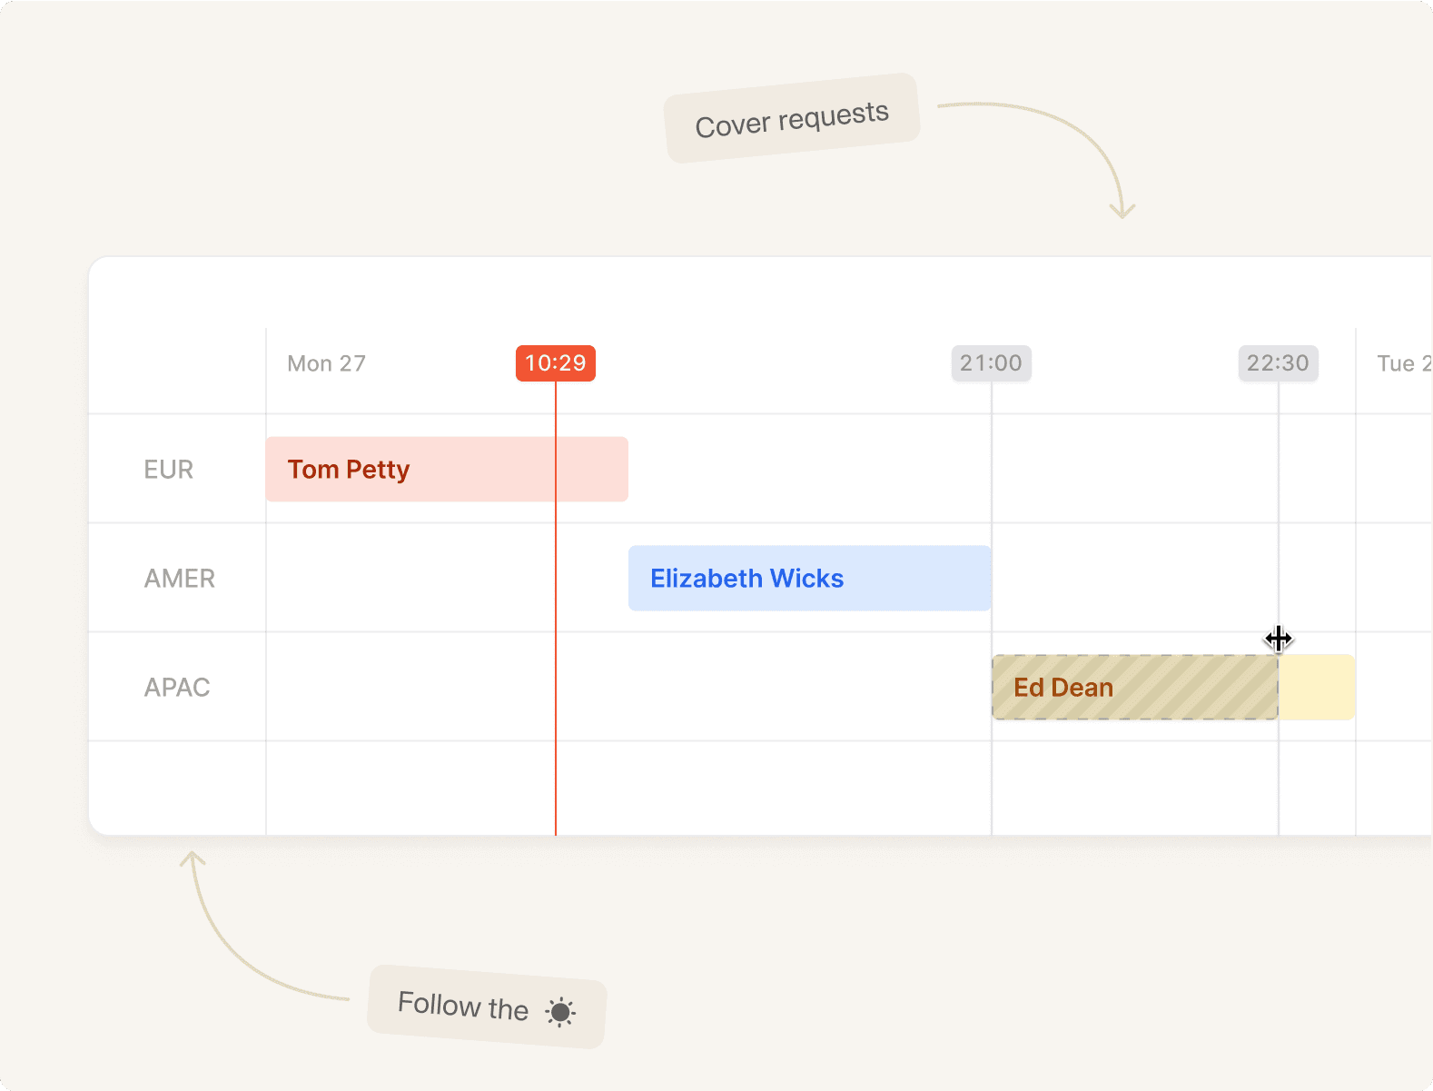Jump to the Tue date header
1433x1091 pixels.
1402,363
